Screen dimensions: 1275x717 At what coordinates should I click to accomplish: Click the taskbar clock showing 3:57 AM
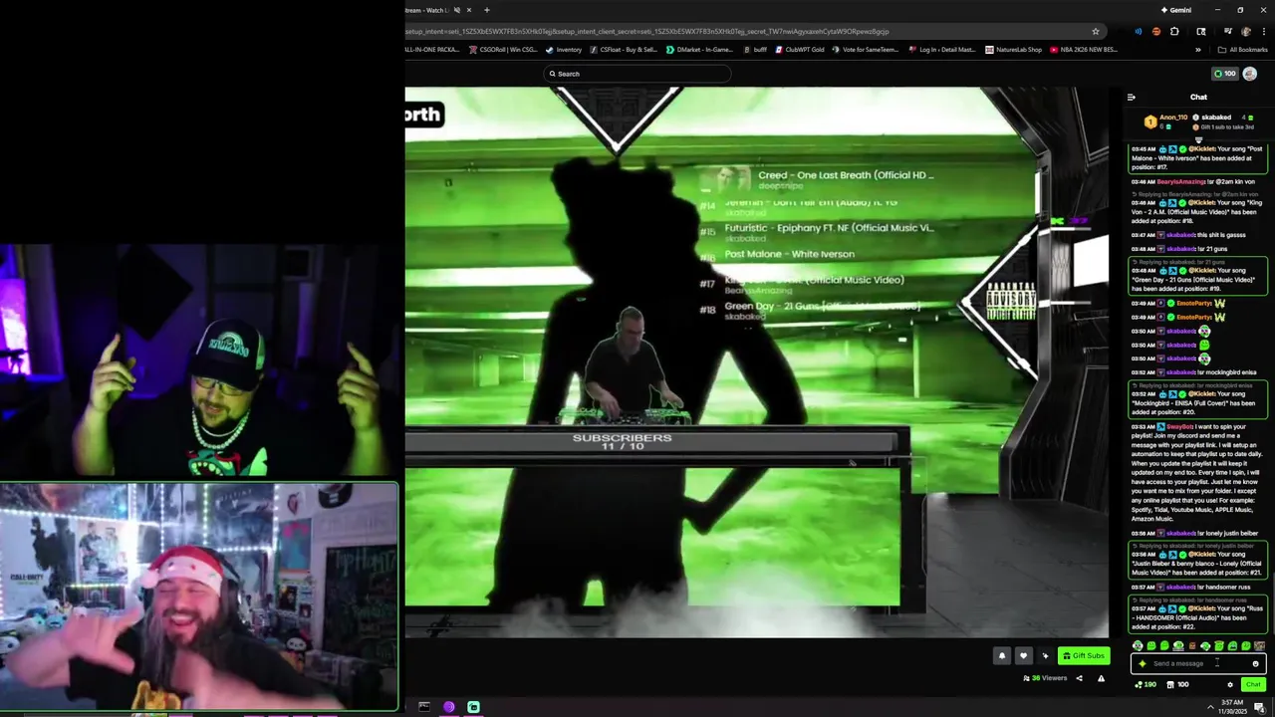(x=1231, y=707)
